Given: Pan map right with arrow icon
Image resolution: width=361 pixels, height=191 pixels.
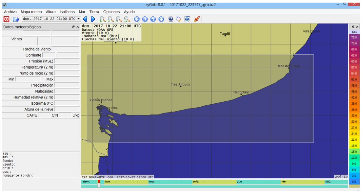Looking at the screenshot, I should (x=145, y=19).
